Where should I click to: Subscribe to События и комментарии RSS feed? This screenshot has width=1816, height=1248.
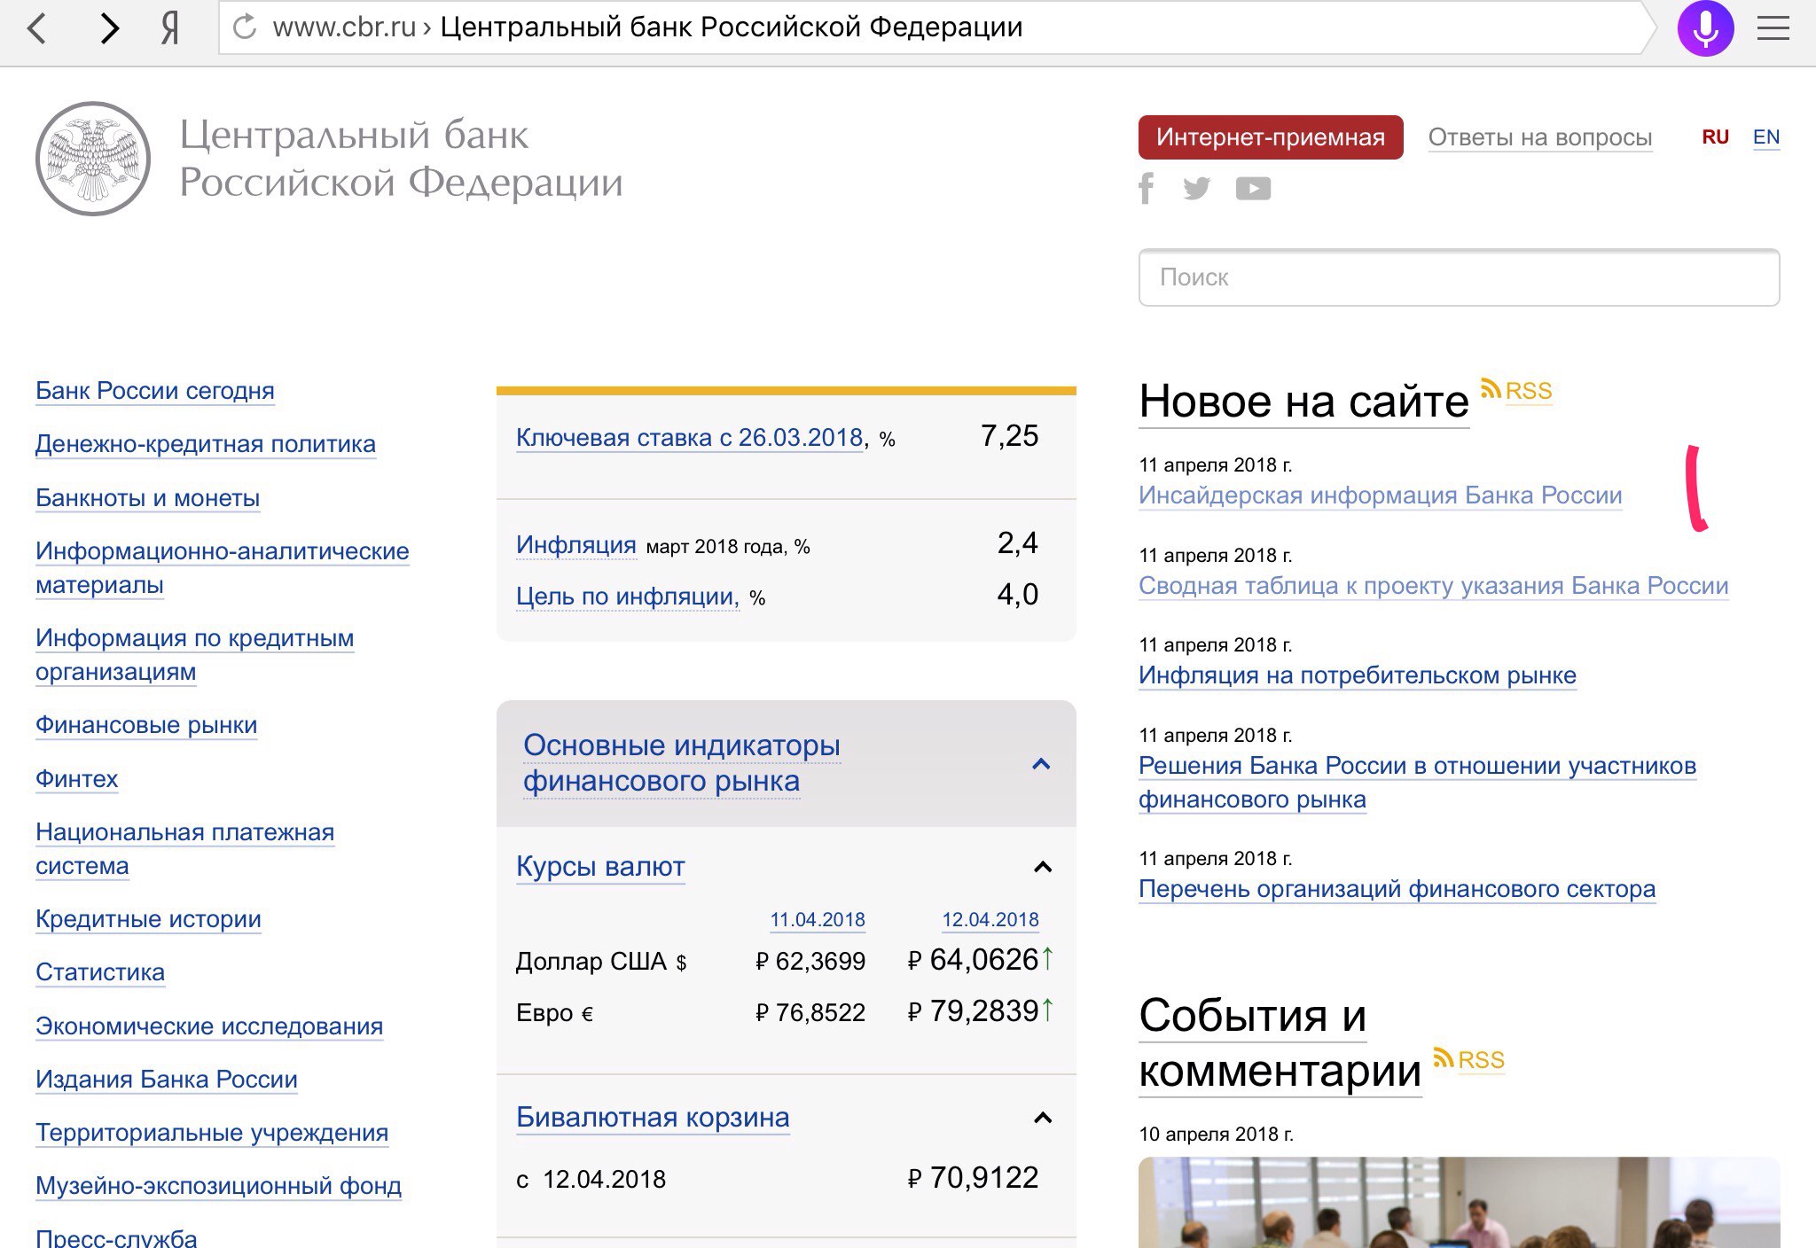(x=1469, y=1059)
